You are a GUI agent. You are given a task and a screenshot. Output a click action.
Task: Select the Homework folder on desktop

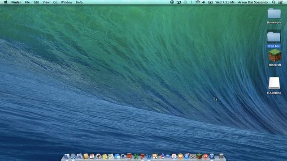274,16
